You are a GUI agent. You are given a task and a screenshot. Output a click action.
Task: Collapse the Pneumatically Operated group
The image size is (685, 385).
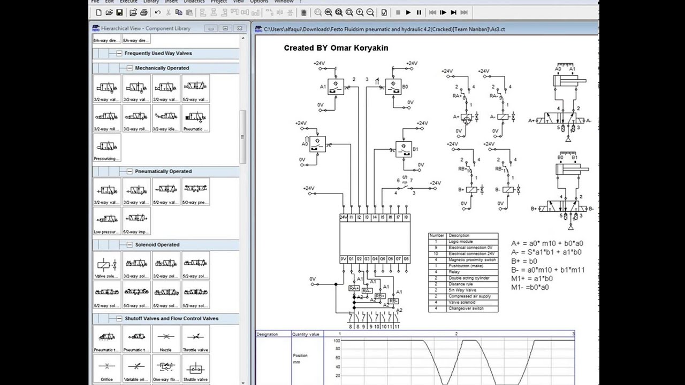tap(130, 172)
